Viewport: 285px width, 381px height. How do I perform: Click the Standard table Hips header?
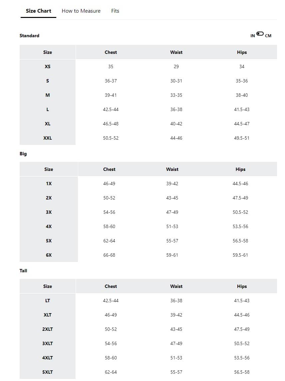[x=242, y=52]
